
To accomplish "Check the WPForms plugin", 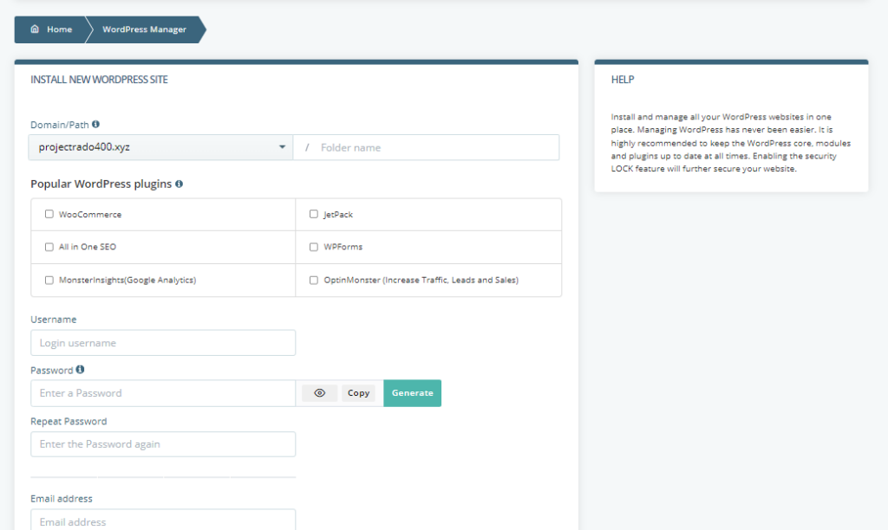I will tap(313, 247).
